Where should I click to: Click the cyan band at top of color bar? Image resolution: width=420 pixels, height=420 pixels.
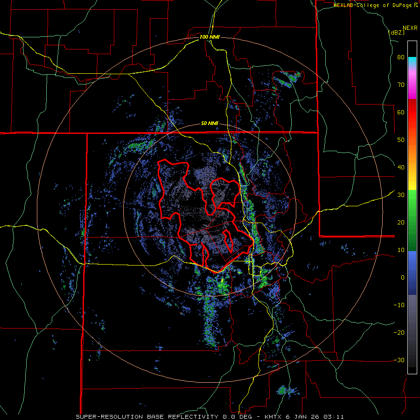click(x=412, y=61)
